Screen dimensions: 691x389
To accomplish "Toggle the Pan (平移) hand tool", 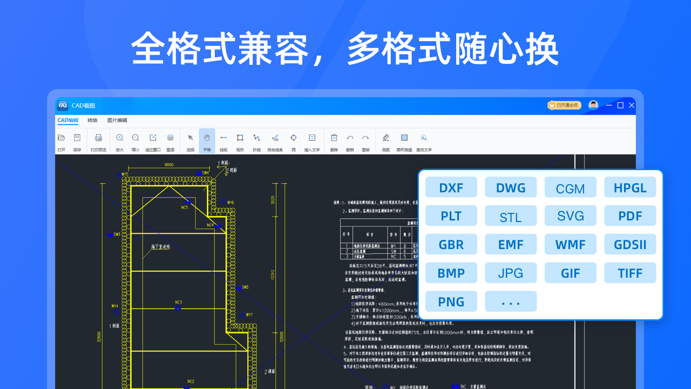I will (207, 138).
